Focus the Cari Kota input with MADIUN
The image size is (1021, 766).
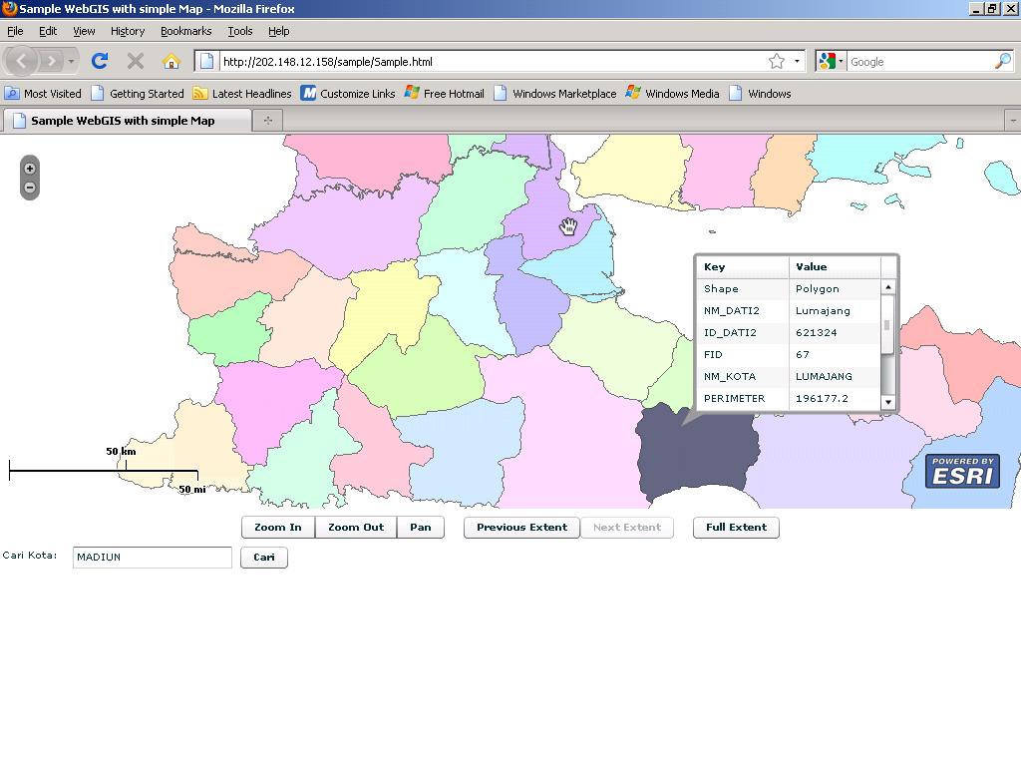152,557
